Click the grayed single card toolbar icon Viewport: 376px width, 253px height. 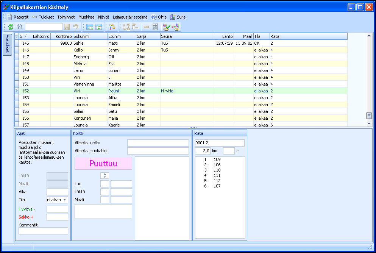point(146,27)
